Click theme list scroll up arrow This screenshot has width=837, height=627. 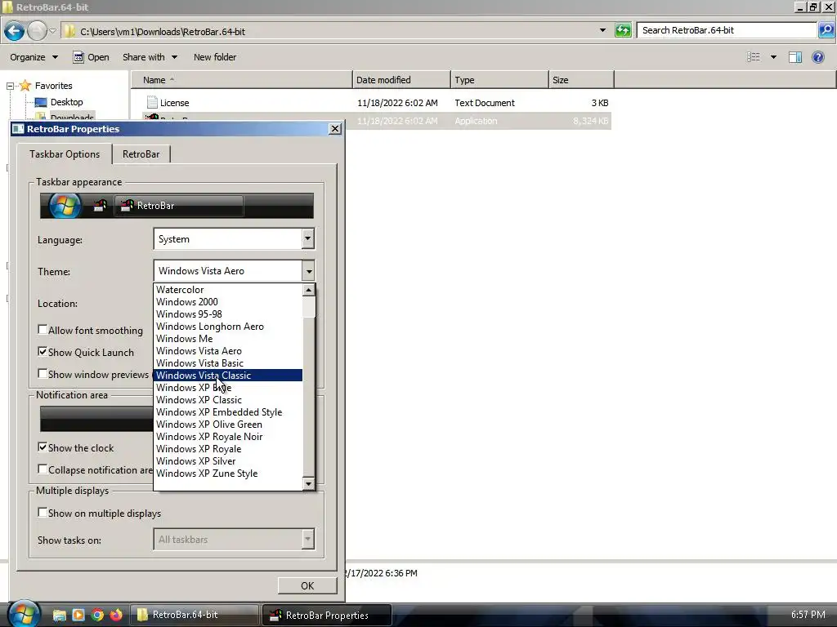pos(308,290)
